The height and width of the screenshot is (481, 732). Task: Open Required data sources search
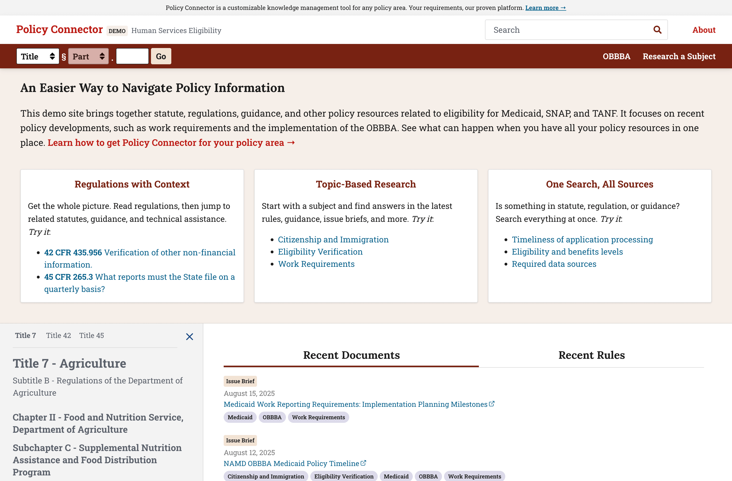click(554, 264)
